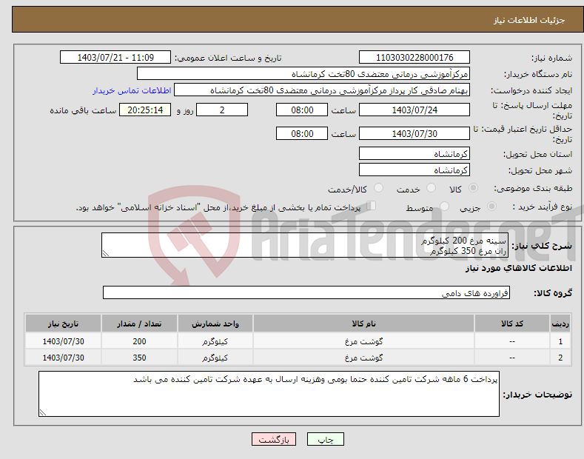
Task: Click the announcement date field 1403/07/21 - 11:09
Action: click(115, 58)
